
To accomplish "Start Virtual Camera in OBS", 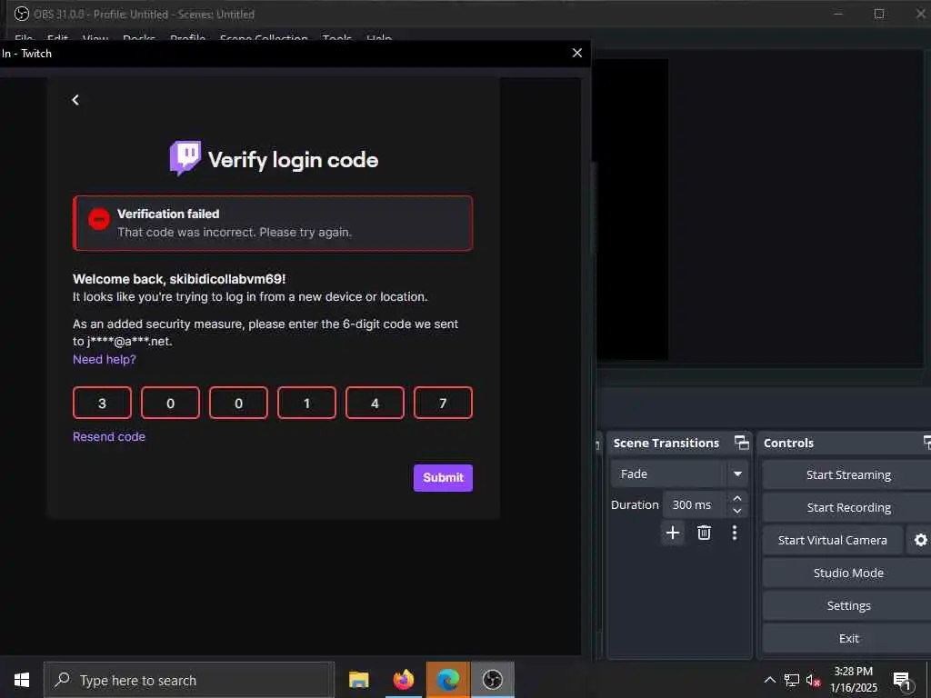I will pyautogui.click(x=833, y=540).
